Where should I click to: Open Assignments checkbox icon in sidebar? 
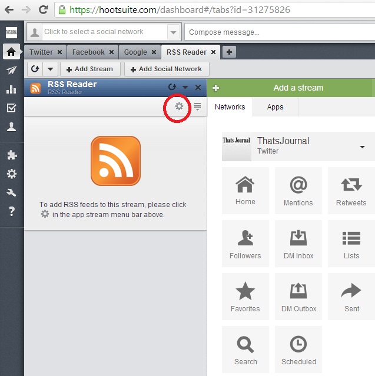pos(11,108)
